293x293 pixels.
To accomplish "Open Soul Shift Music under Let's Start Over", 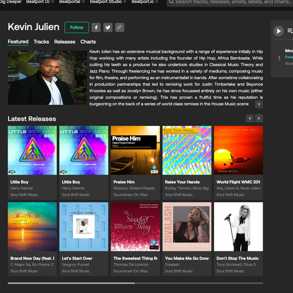I will point(76,271).
